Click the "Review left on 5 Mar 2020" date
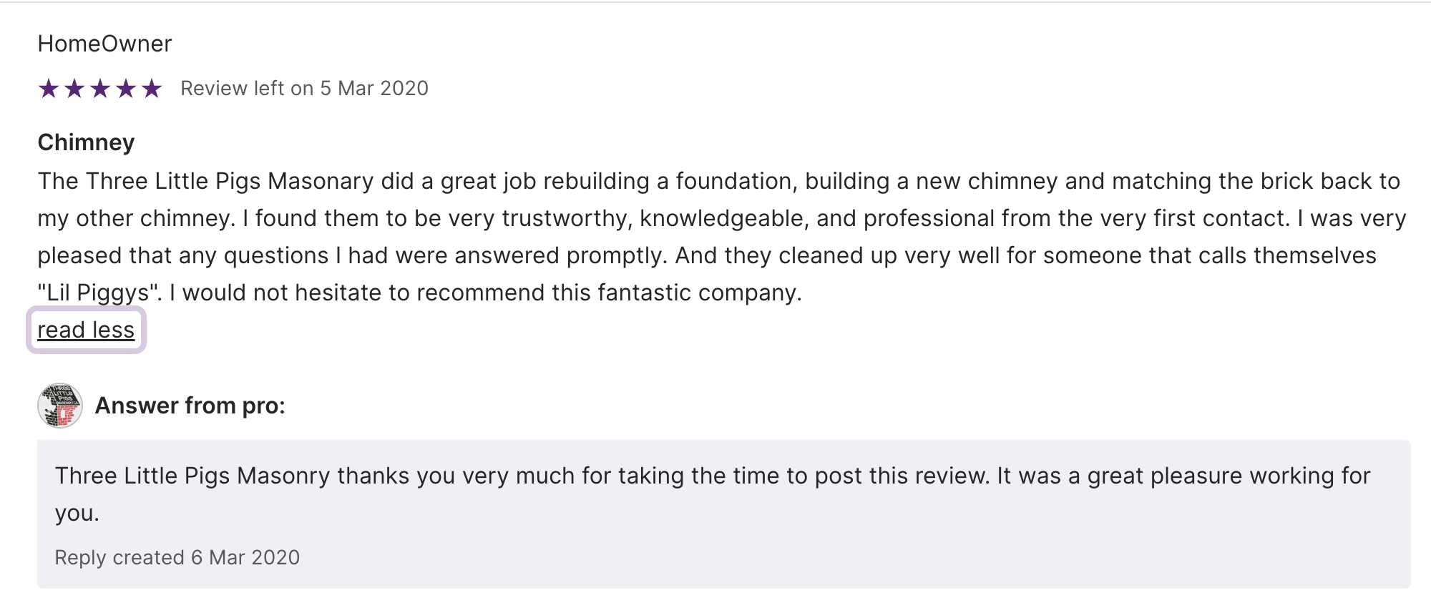The width and height of the screenshot is (1431, 598). coord(304,88)
